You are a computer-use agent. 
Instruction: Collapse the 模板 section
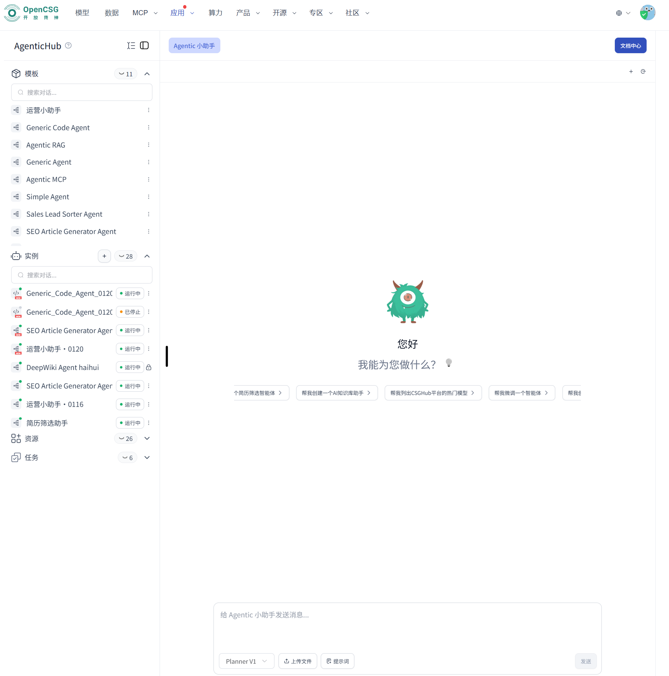[147, 74]
